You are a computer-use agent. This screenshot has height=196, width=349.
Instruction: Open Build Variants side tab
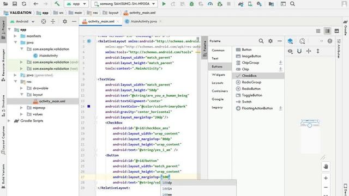coord(3,176)
